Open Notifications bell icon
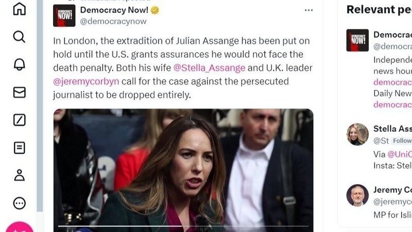 tap(20, 64)
